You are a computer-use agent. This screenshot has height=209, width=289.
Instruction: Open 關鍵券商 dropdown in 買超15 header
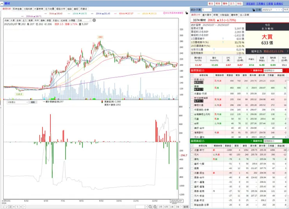273,70
